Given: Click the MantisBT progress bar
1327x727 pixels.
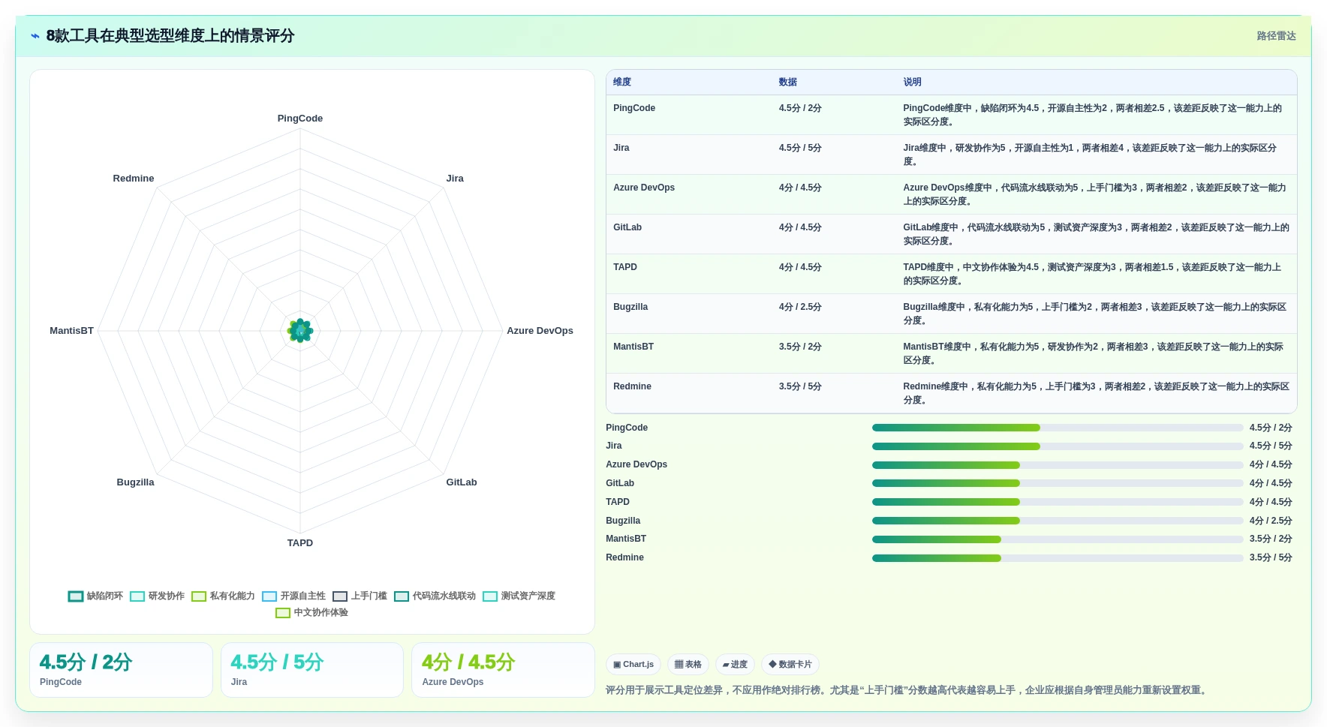Looking at the screenshot, I should point(1058,539).
